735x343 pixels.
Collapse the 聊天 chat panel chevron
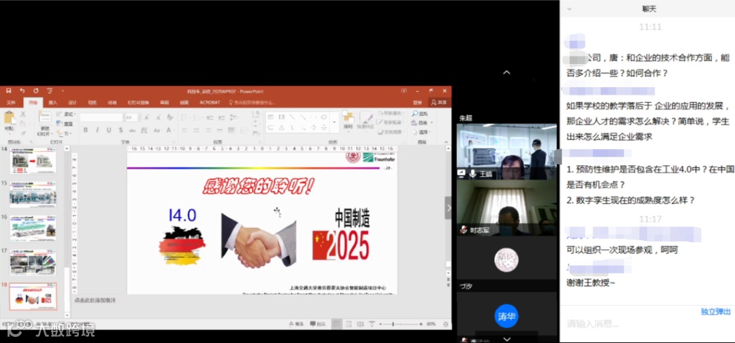[x=570, y=8]
